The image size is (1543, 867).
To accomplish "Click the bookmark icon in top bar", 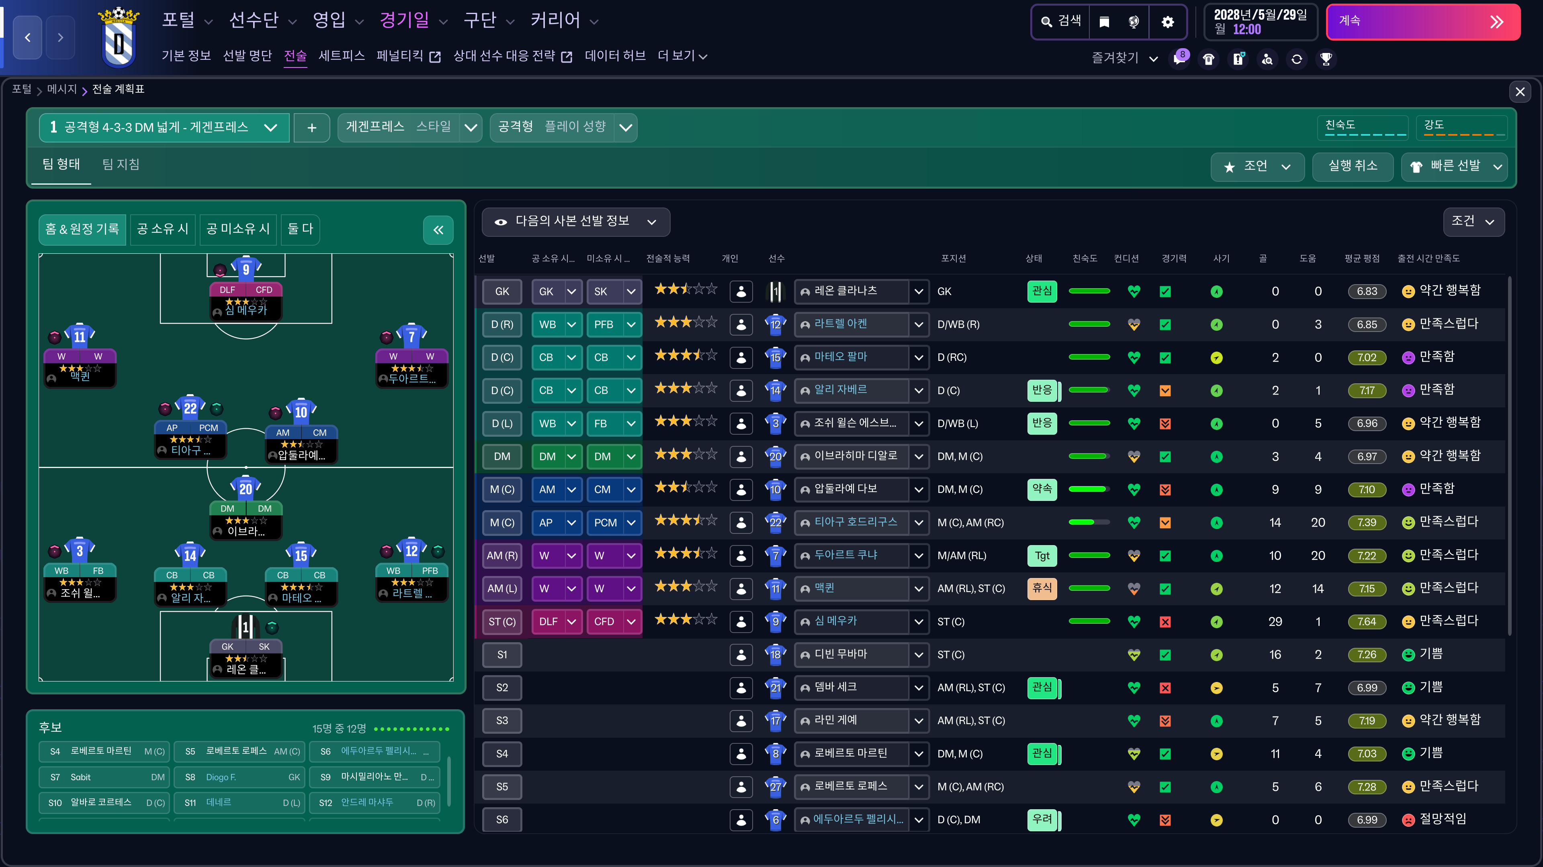I will [1105, 22].
